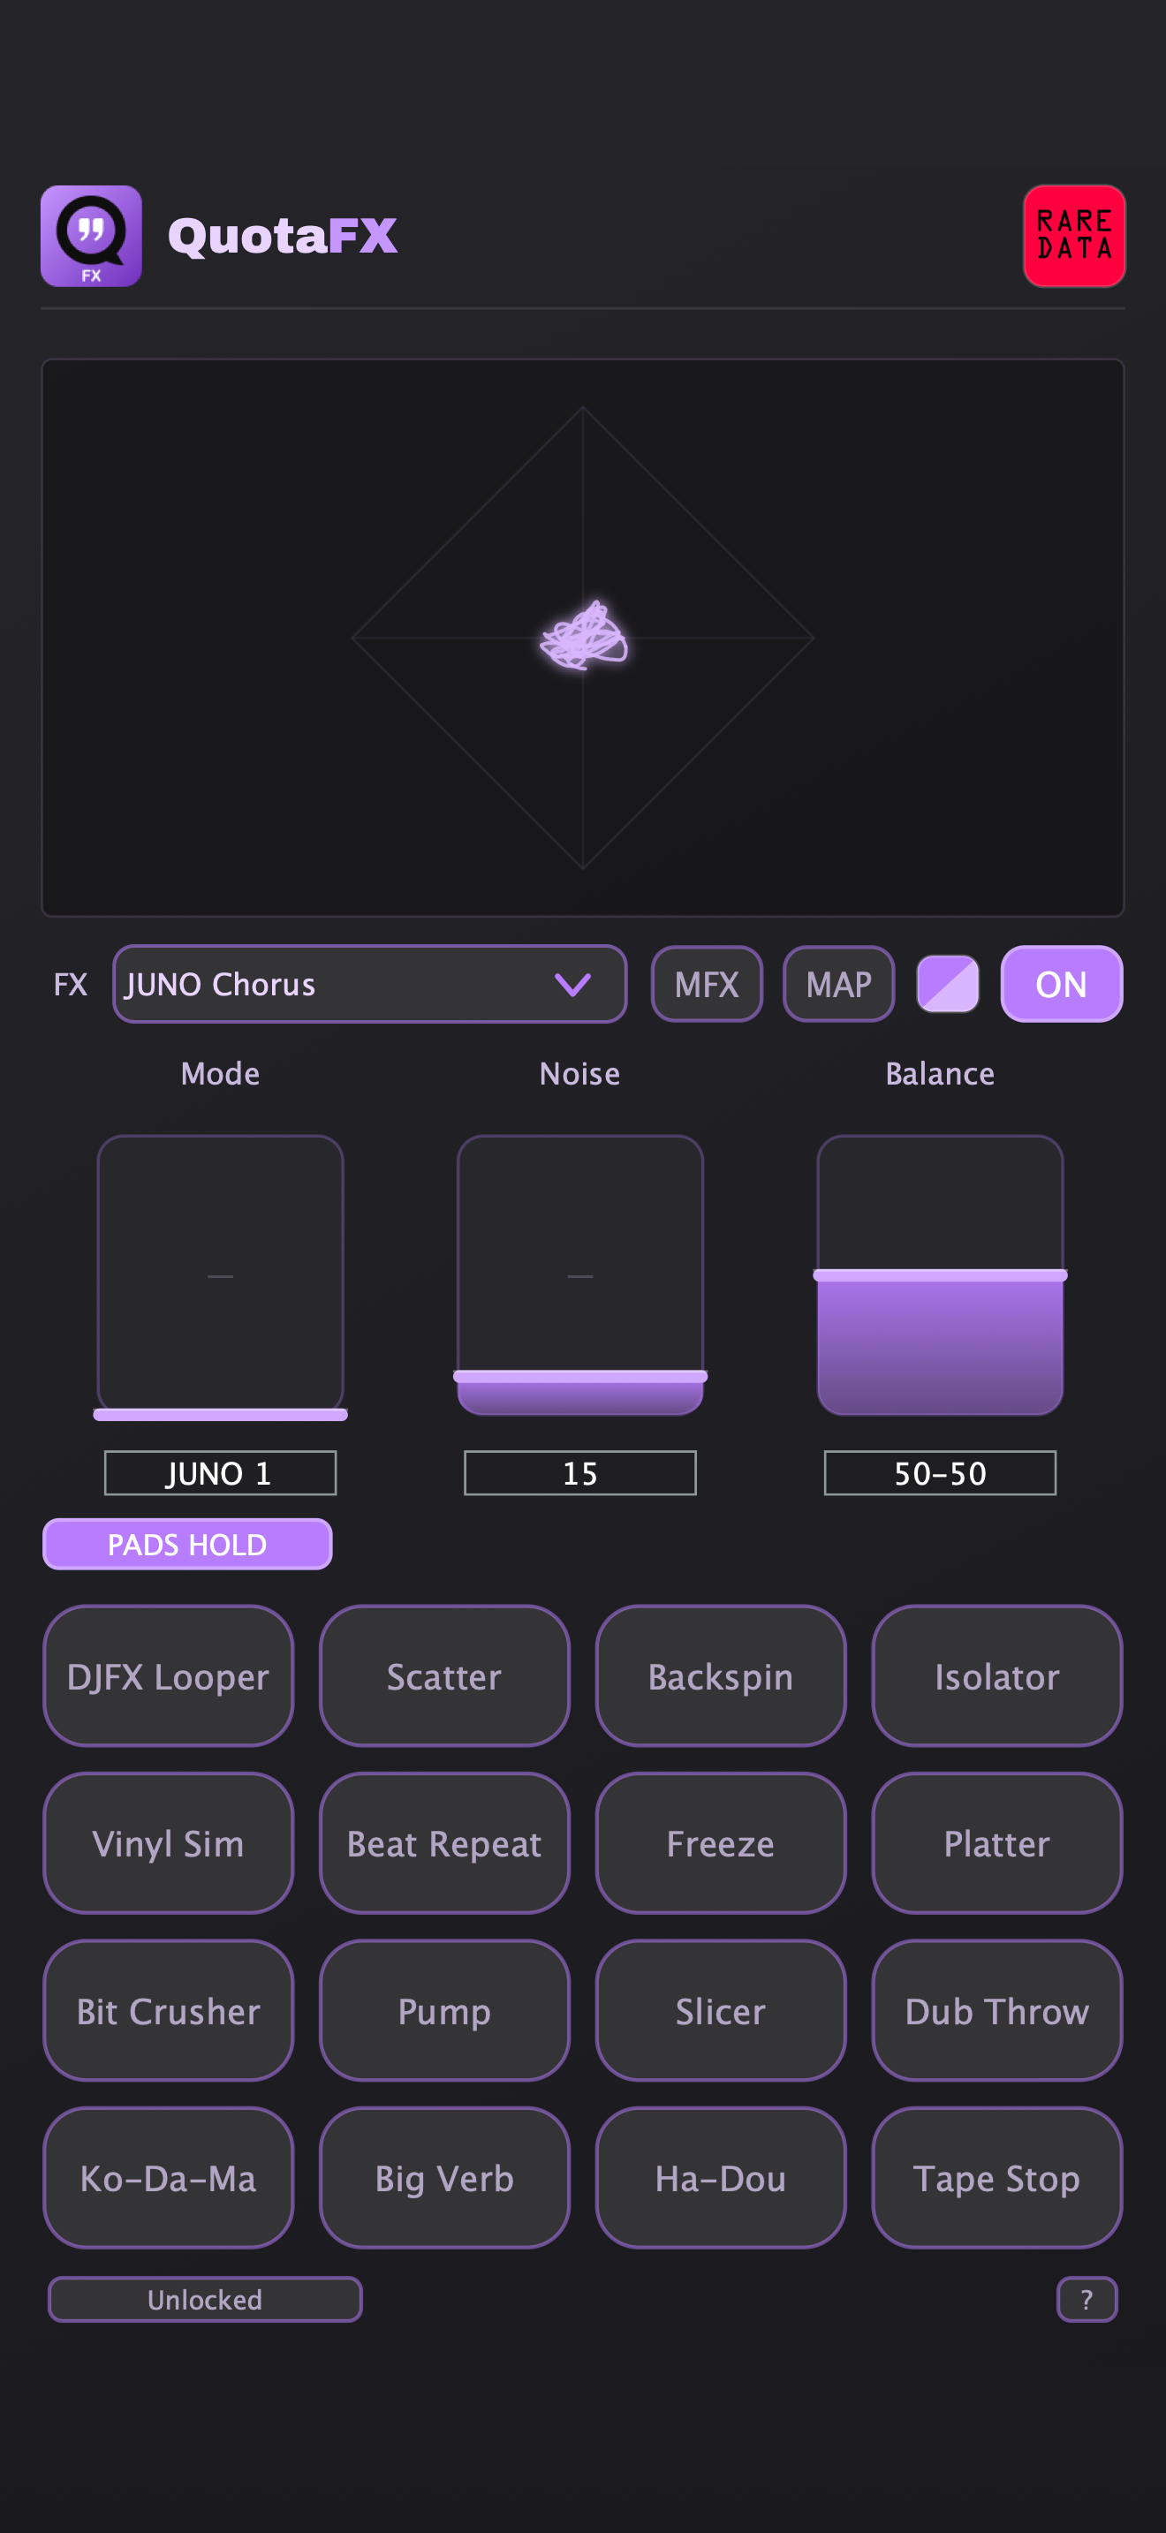Trigger the Ha-Dou pad
Screen dimensions: 1166x2533
pyautogui.click(x=721, y=2178)
